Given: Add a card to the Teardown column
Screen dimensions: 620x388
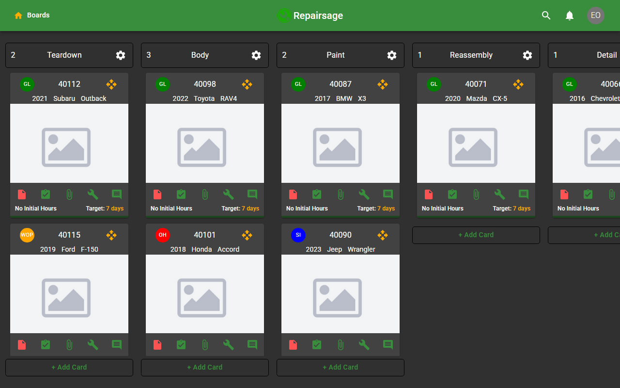Looking at the screenshot, I should pos(69,368).
